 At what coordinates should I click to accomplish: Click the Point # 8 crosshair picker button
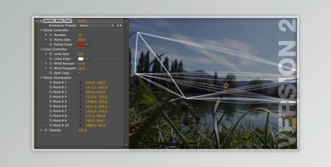click(81, 116)
